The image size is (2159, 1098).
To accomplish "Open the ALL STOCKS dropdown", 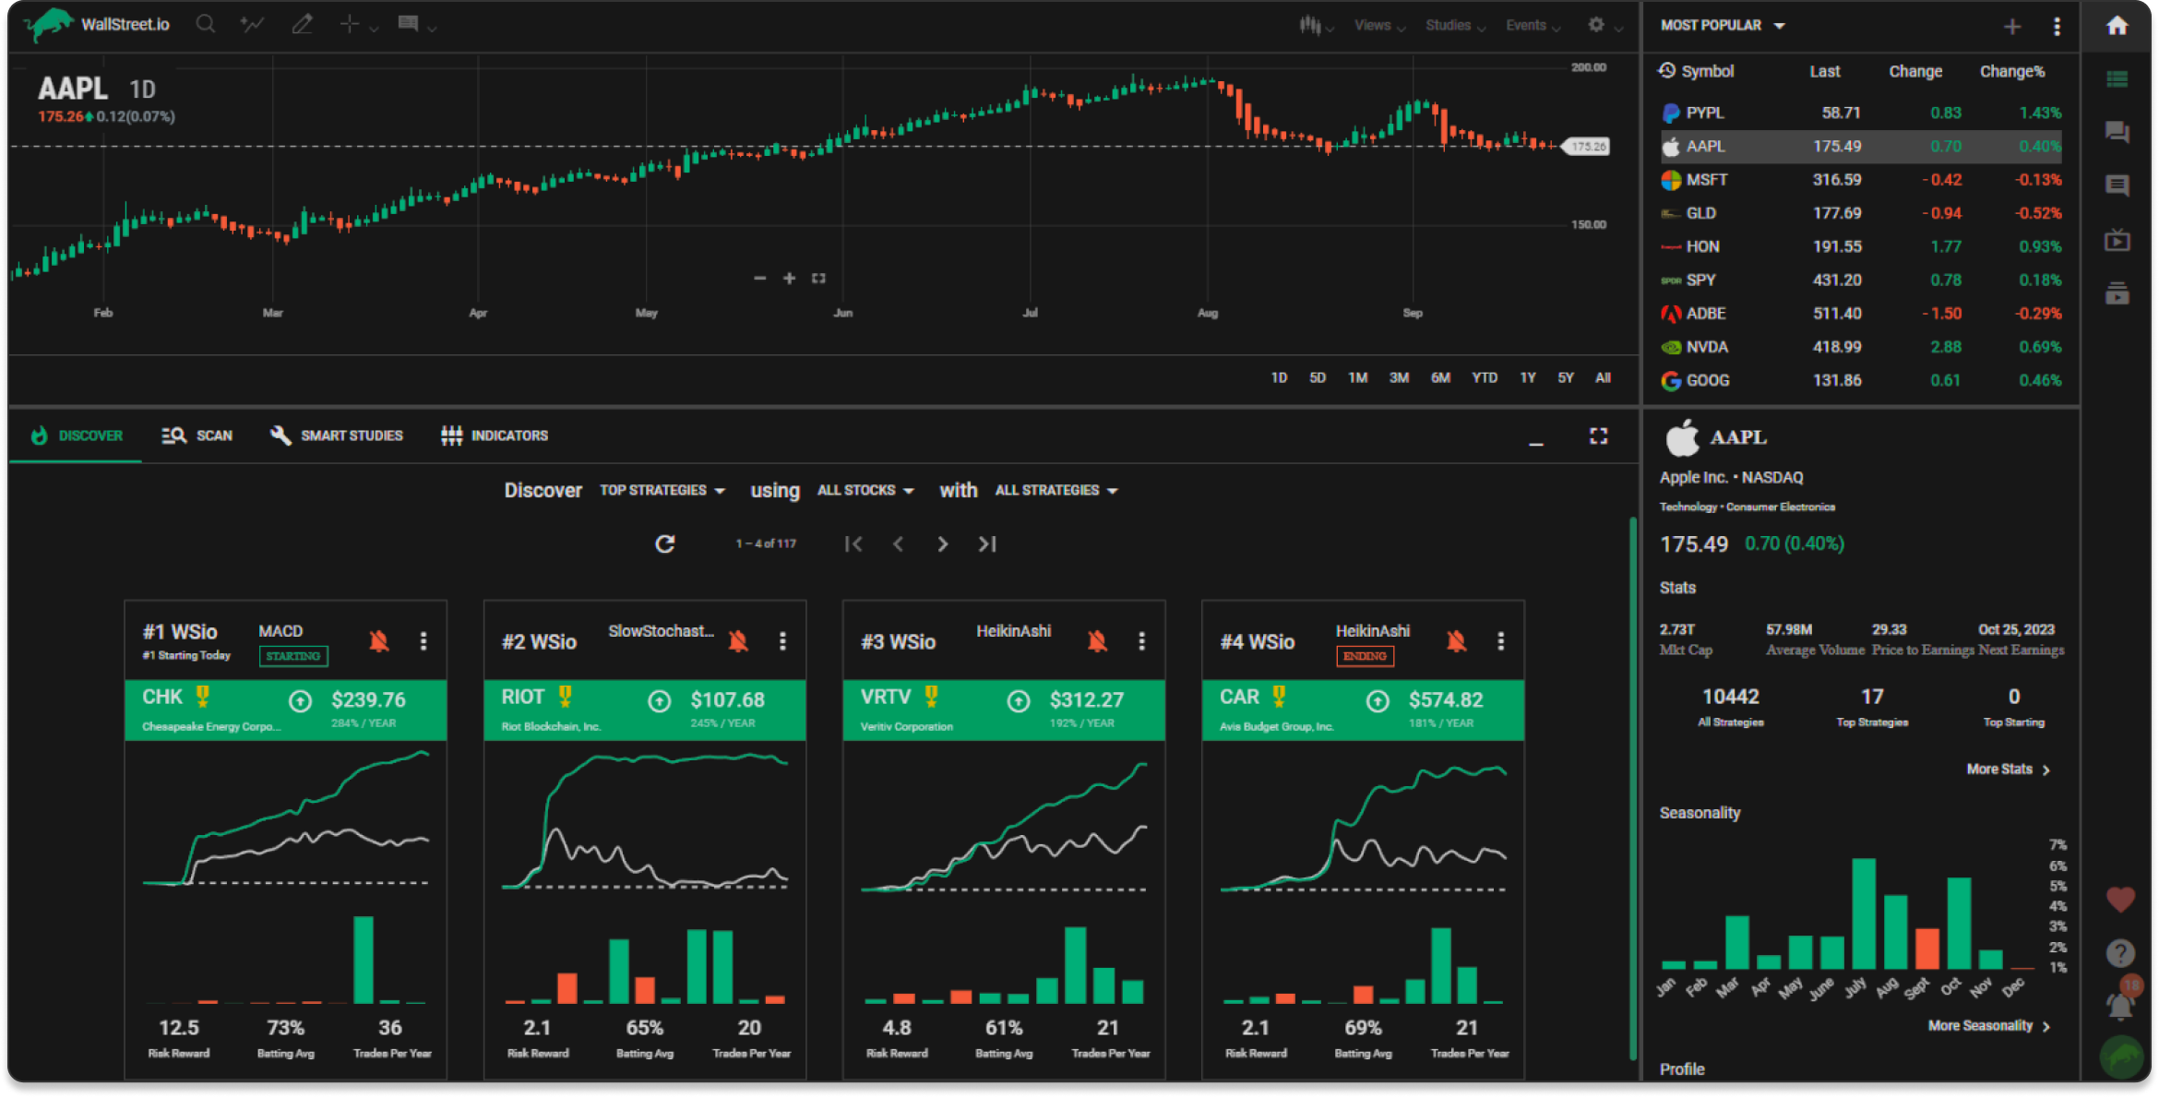I will tap(865, 491).
